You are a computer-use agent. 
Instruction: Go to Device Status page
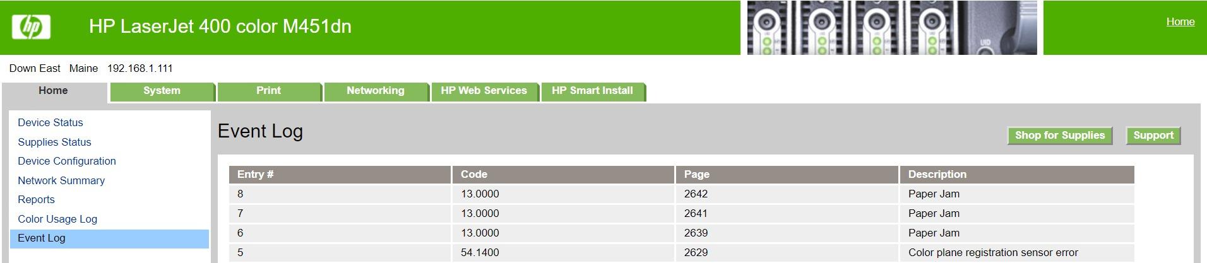(x=51, y=122)
